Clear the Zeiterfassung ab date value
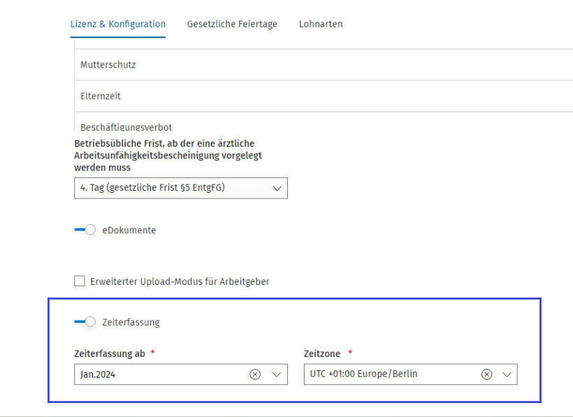The width and height of the screenshot is (573, 417). click(x=255, y=374)
